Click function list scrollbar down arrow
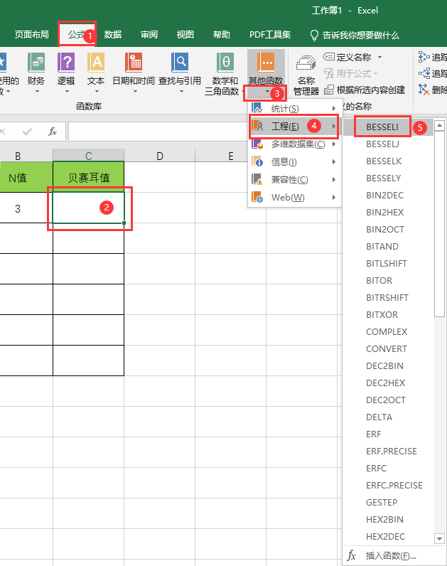The width and height of the screenshot is (447, 566). [x=439, y=538]
